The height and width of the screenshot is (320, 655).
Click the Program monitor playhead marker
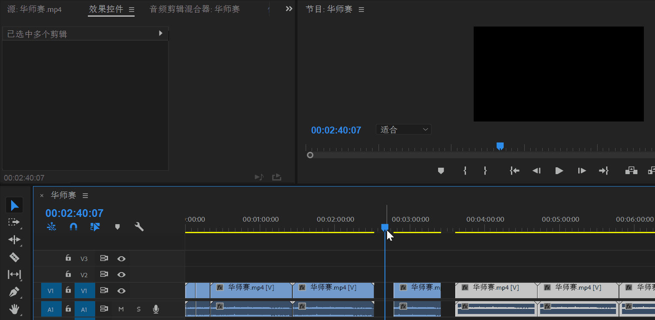click(500, 146)
